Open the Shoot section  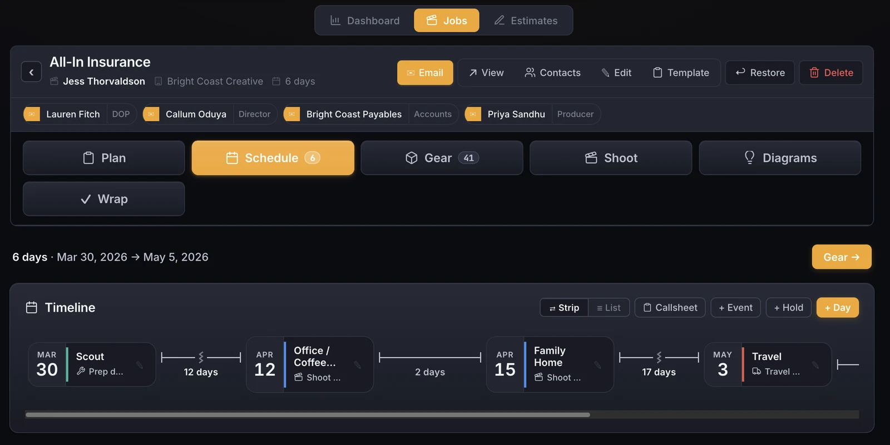tap(611, 158)
